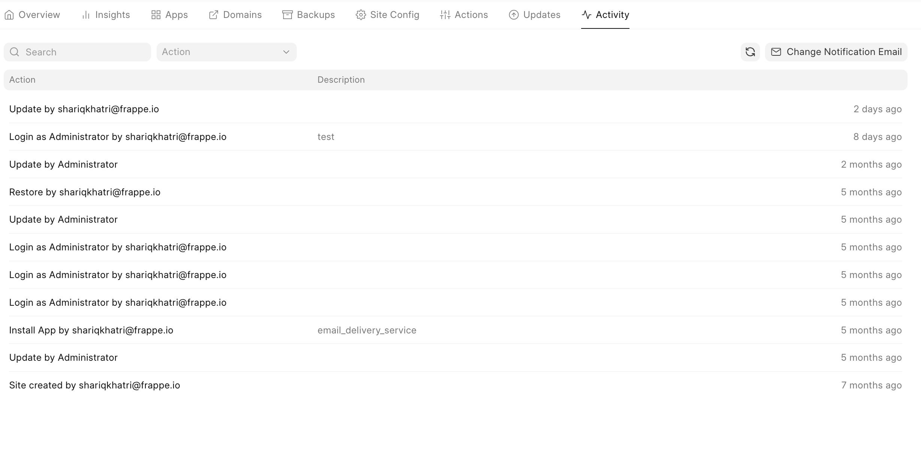The height and width of the screenshot is (476, 921).
Task: Switch to the Activity tab
Action: pos(605,15)
